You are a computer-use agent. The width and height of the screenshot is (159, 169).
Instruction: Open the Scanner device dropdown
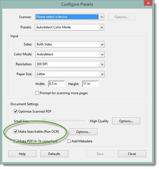[x=69, y=17]
